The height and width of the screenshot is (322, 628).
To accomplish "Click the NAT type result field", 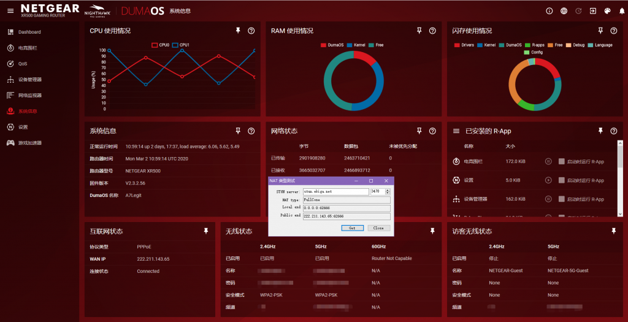I will pos(347,200).
